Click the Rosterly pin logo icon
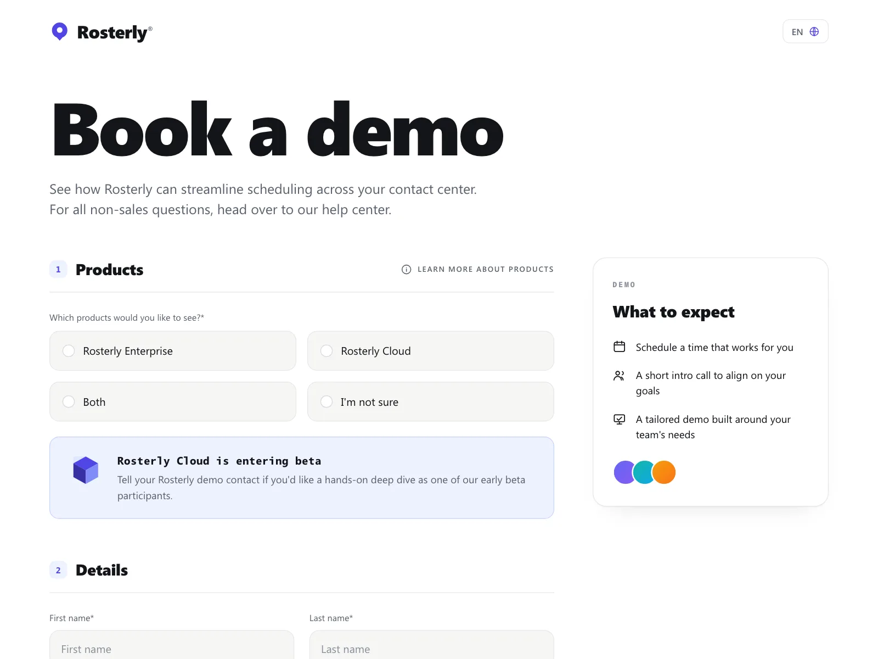 [x=59, y=31]
